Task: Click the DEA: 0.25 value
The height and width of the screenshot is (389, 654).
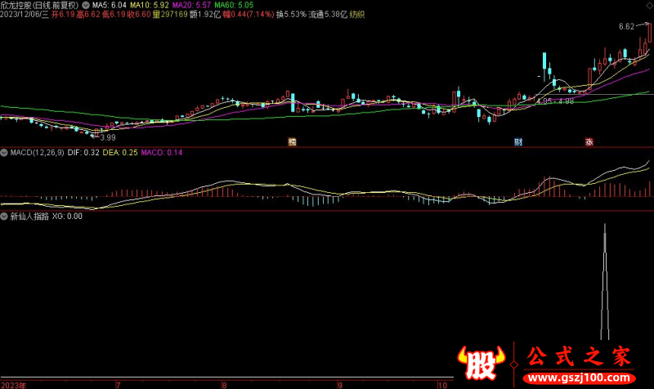Action: (120, 153)
